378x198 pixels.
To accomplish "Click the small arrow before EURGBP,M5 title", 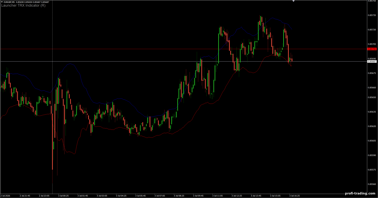I will [2, 2].
